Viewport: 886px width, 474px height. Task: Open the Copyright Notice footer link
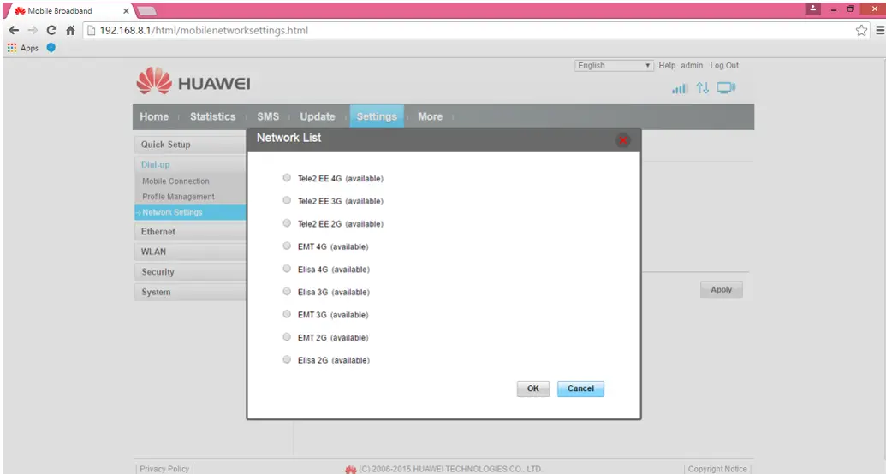717,469
